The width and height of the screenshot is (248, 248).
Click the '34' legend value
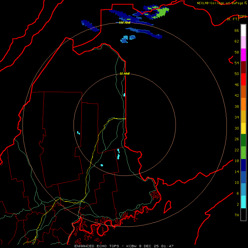(x=237, y=117)
